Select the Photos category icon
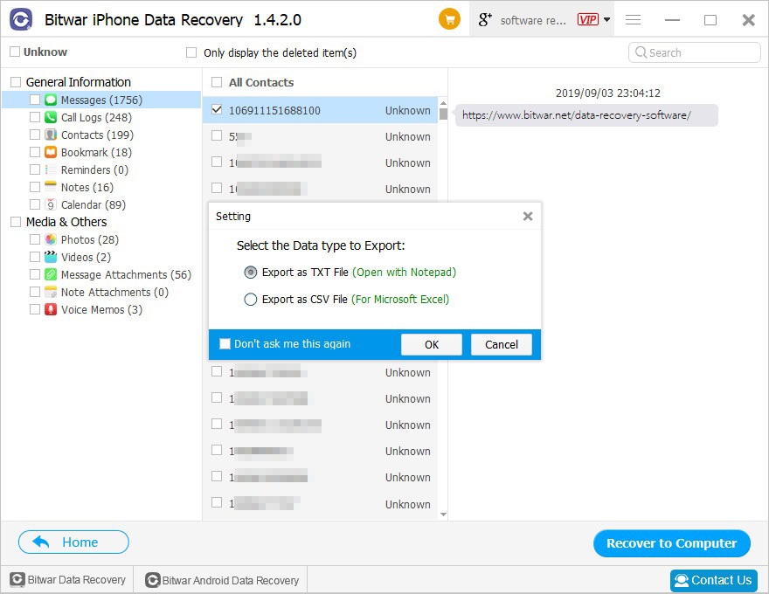Image resolution: width=769 pixels, height=594 pixels. click(x=51, y=239)
